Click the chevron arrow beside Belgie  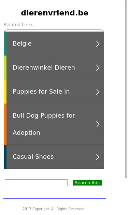tap(98, 44)
